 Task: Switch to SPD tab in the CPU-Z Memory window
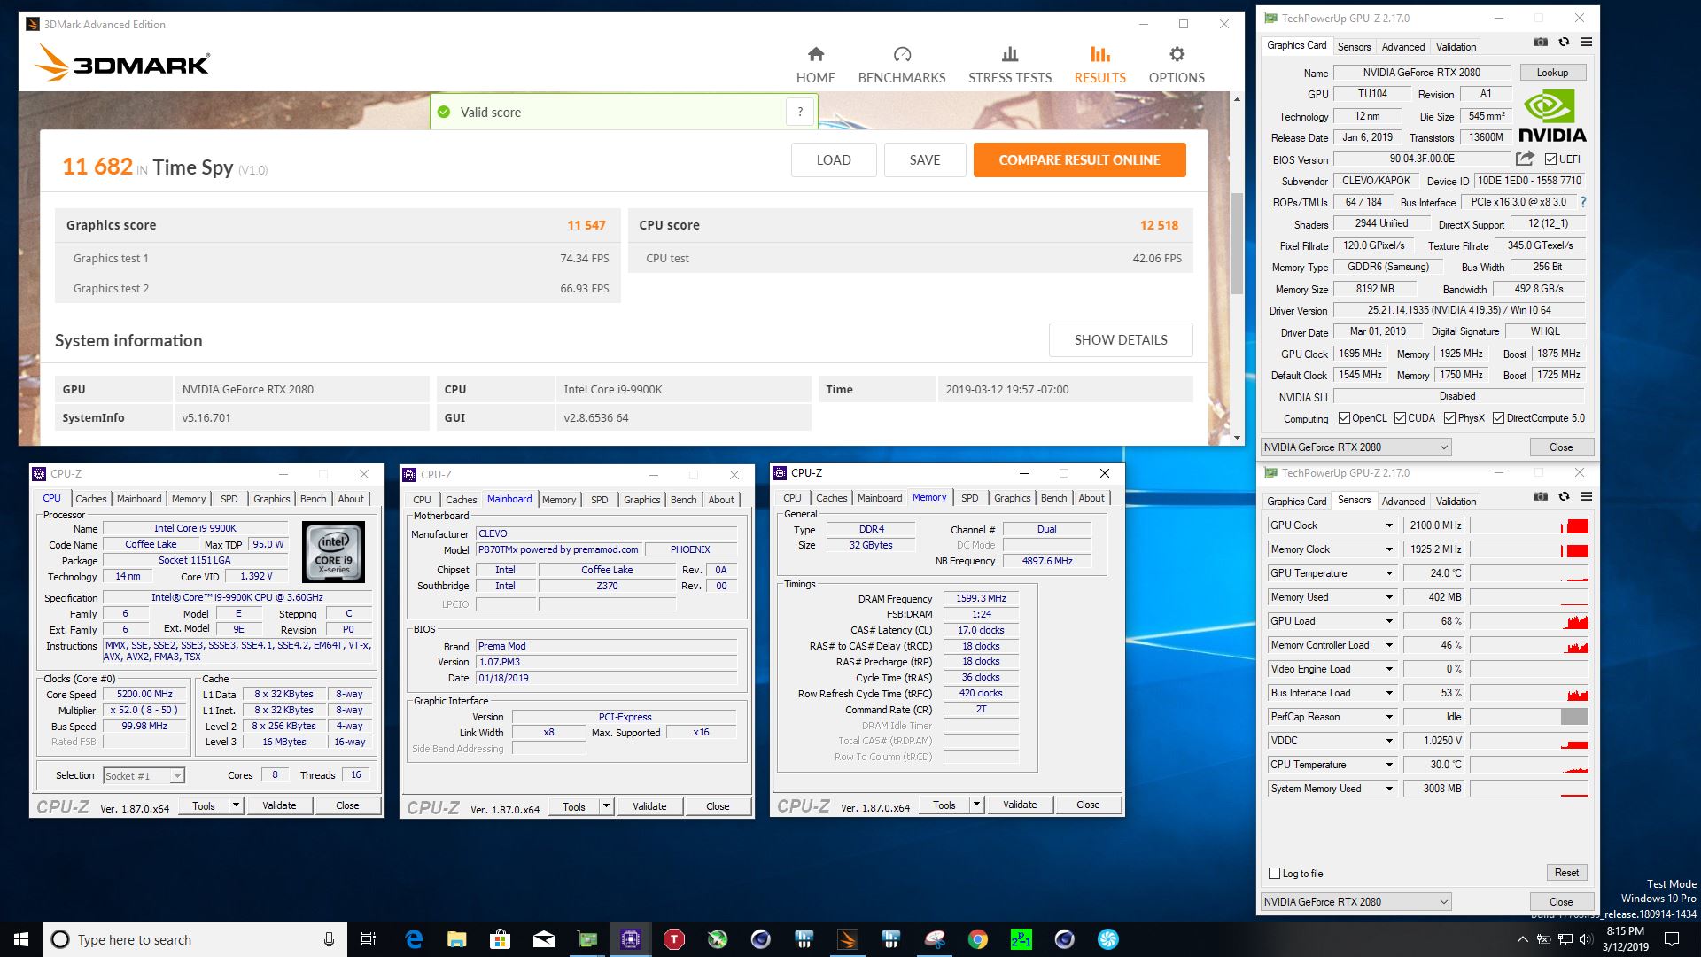click(x=970, y=498)
